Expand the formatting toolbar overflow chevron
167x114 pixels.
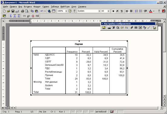click(x=159, y=11)
